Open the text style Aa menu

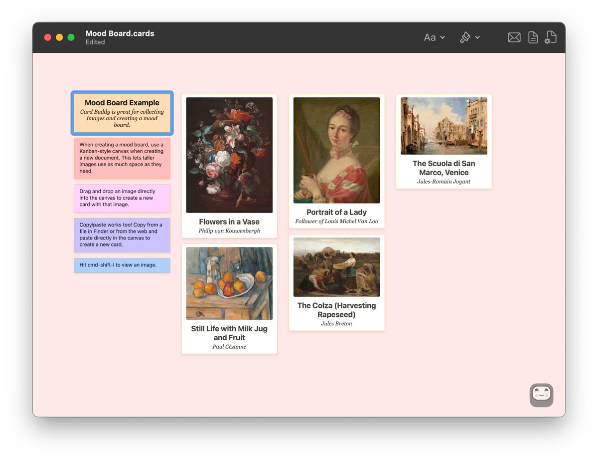tap(430, 37)
